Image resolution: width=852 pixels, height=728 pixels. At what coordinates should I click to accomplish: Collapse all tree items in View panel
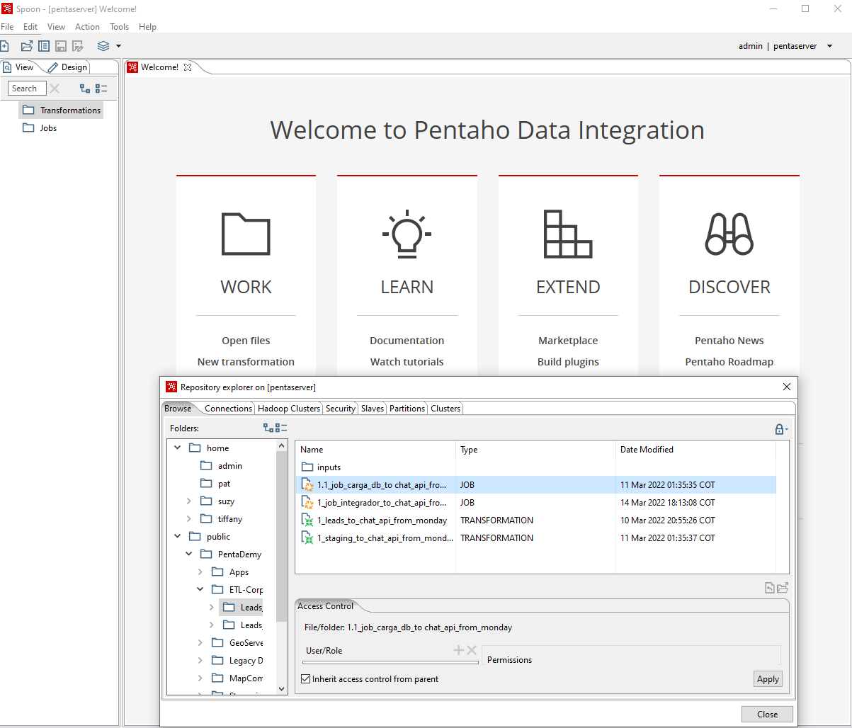101,89
